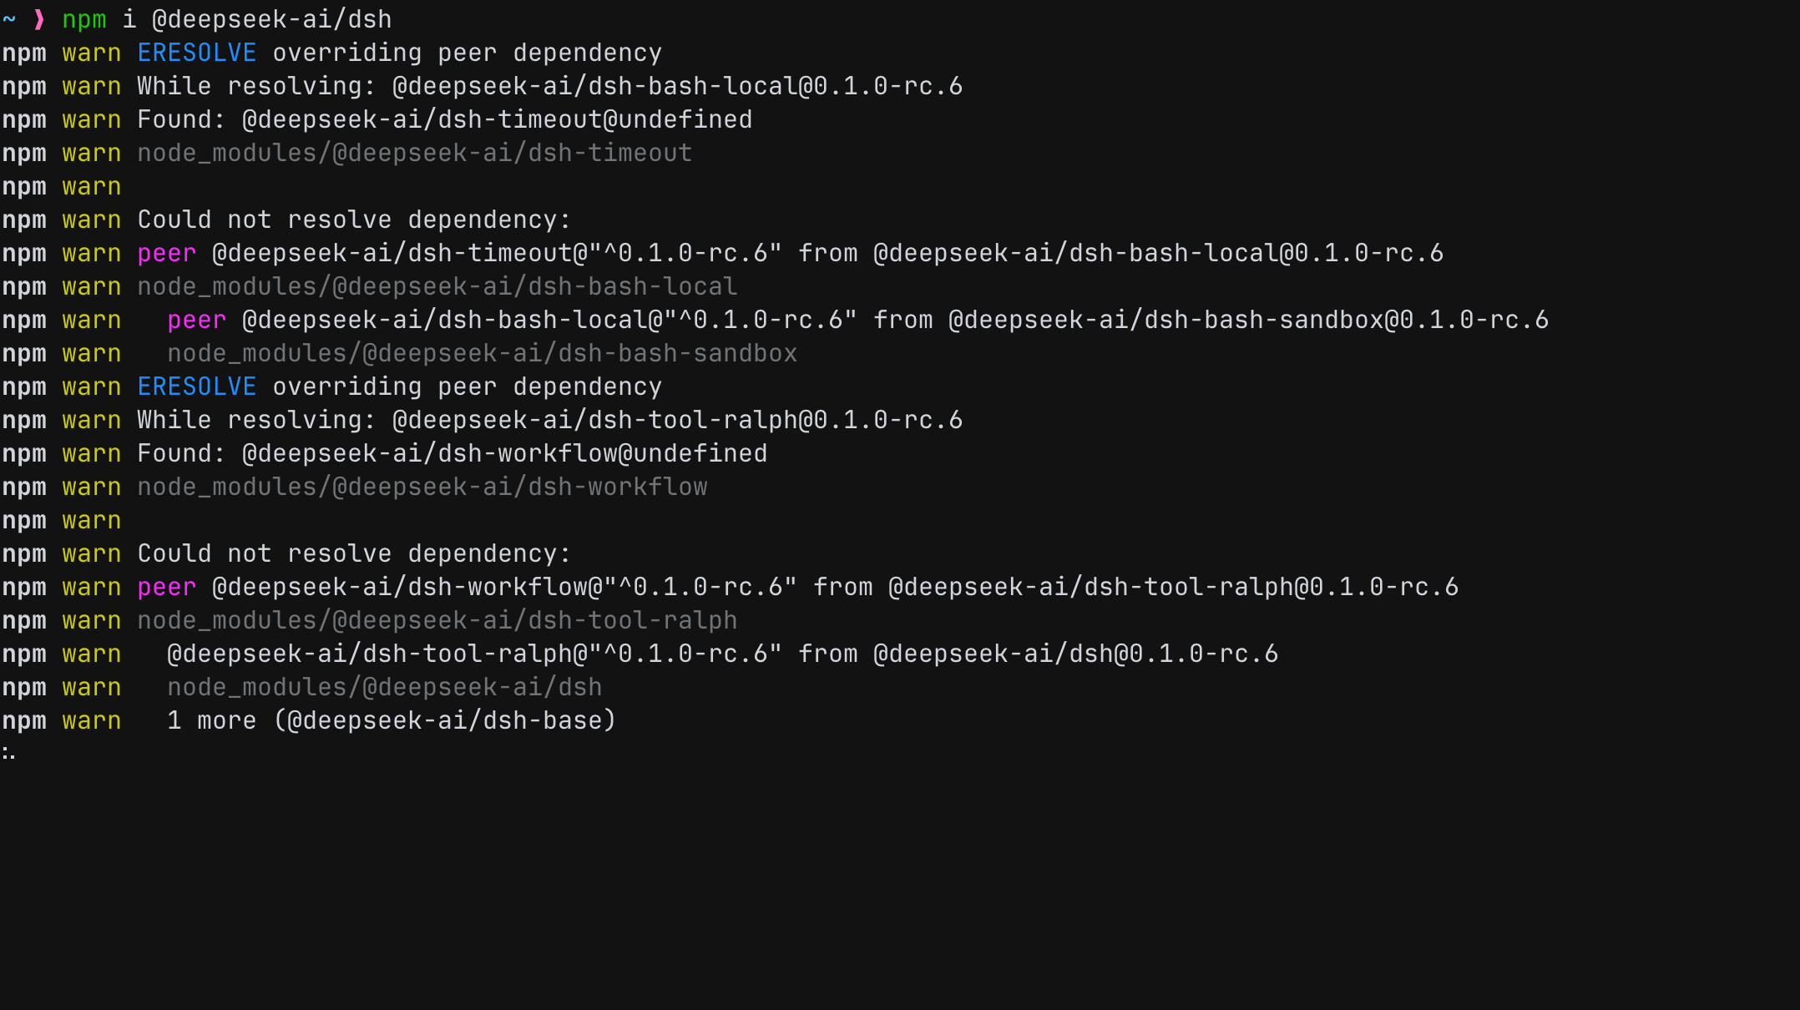Click the tilde home directory indicator
This screenshot has height=1010, width=1800.
click(9, 19)
